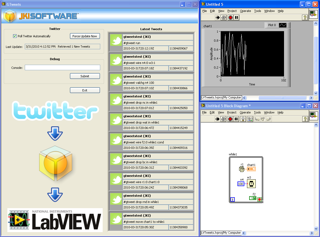This screenshot has height=237, width=320.
Task: Click the while1 loop label
Action: pyautogui.click(x=233, y=154)
